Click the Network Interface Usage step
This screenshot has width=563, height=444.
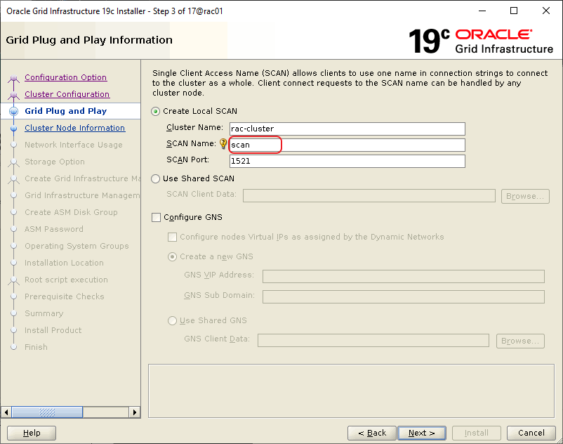pyautogui.click(x=74, y=145)
